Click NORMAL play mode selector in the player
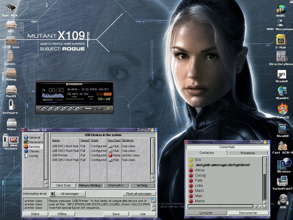 pyautogui.click(x=88, y=109)
